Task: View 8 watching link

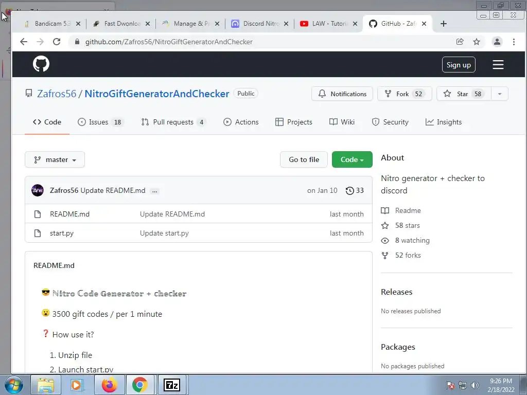Action: coord(412,241)
